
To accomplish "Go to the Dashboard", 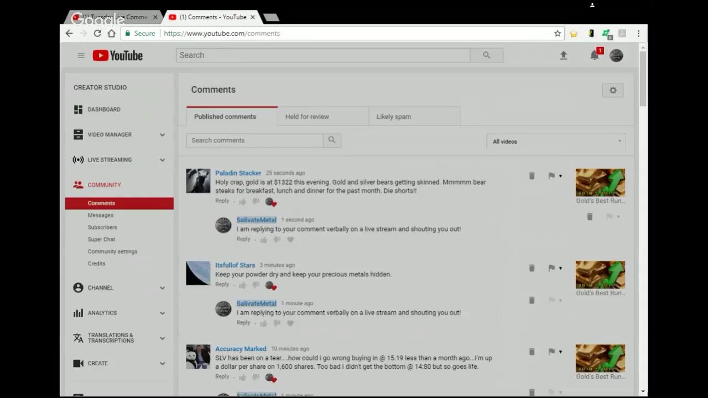I will (x=104, y=109).
